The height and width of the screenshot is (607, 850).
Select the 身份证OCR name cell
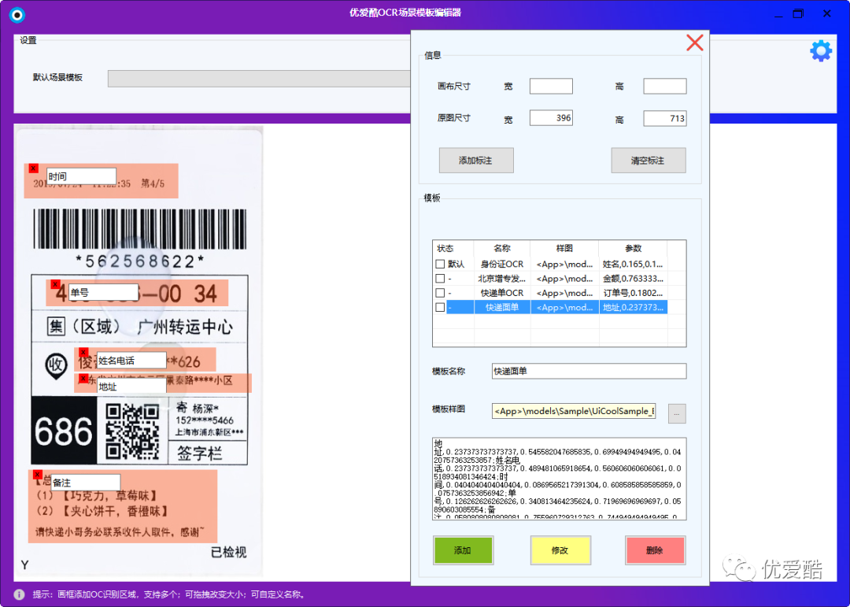pos(502,265)
